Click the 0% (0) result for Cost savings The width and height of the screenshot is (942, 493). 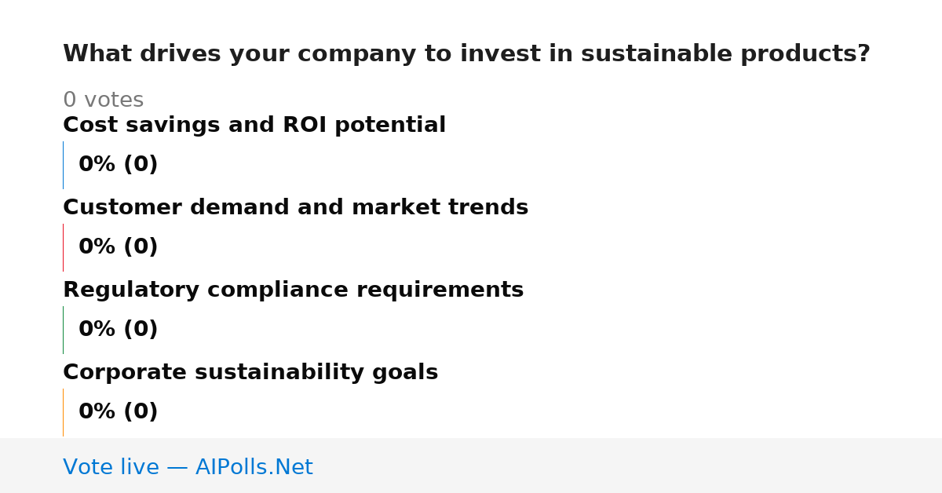[118, 165]
